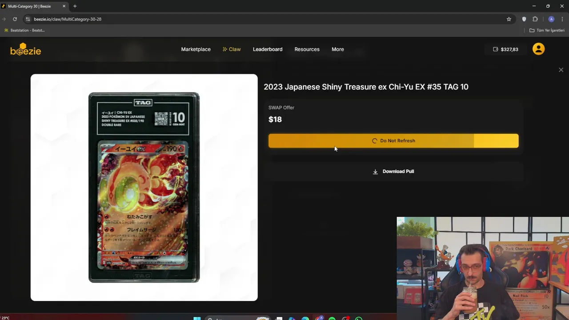Click Download Pull
This screenshot has width=569, height=320.
pyautogui.click(x=393, y=171)
